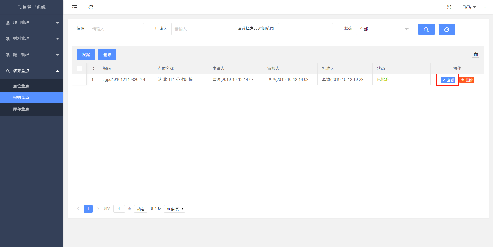Go to next page arrow
The image size is (493, 247).
tap(98, 209)
